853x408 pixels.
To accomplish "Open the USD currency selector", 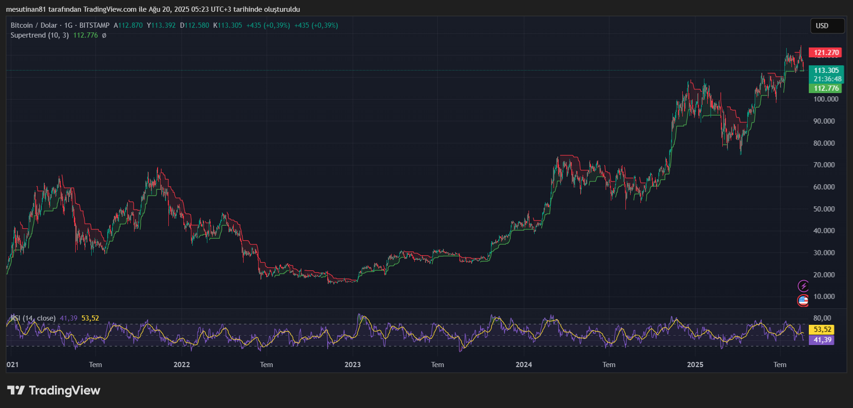I will pos(827,26).
